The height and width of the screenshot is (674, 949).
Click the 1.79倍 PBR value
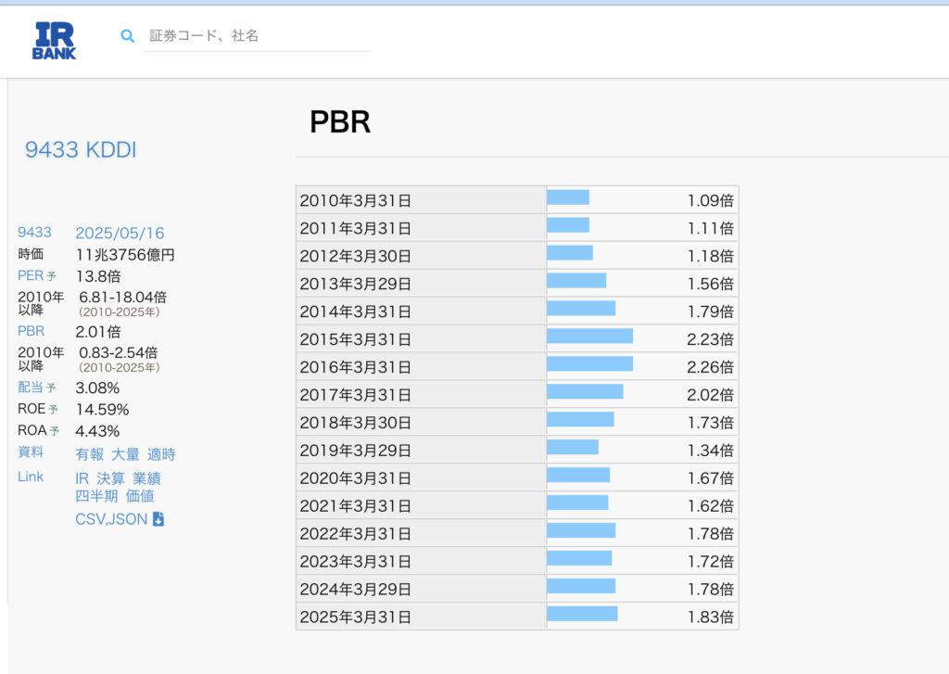click(710, 312)
